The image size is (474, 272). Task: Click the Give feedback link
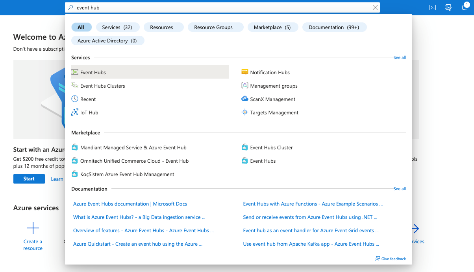coord(394,259)
